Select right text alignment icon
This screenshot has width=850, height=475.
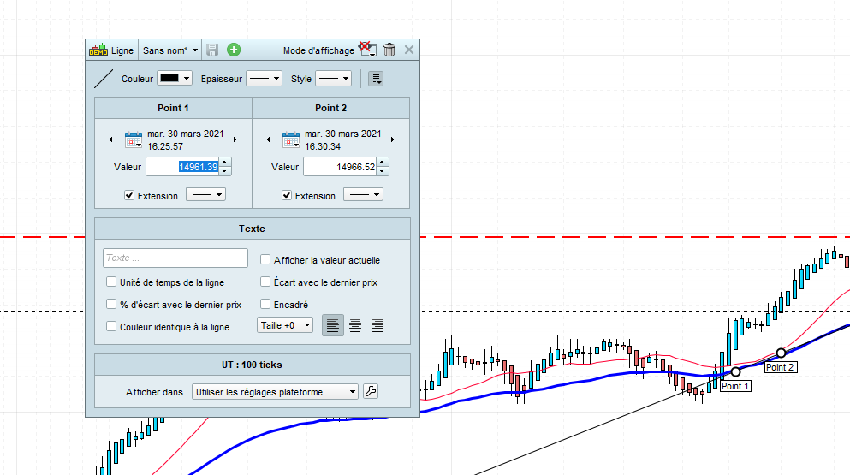click(x=377, y=325)
